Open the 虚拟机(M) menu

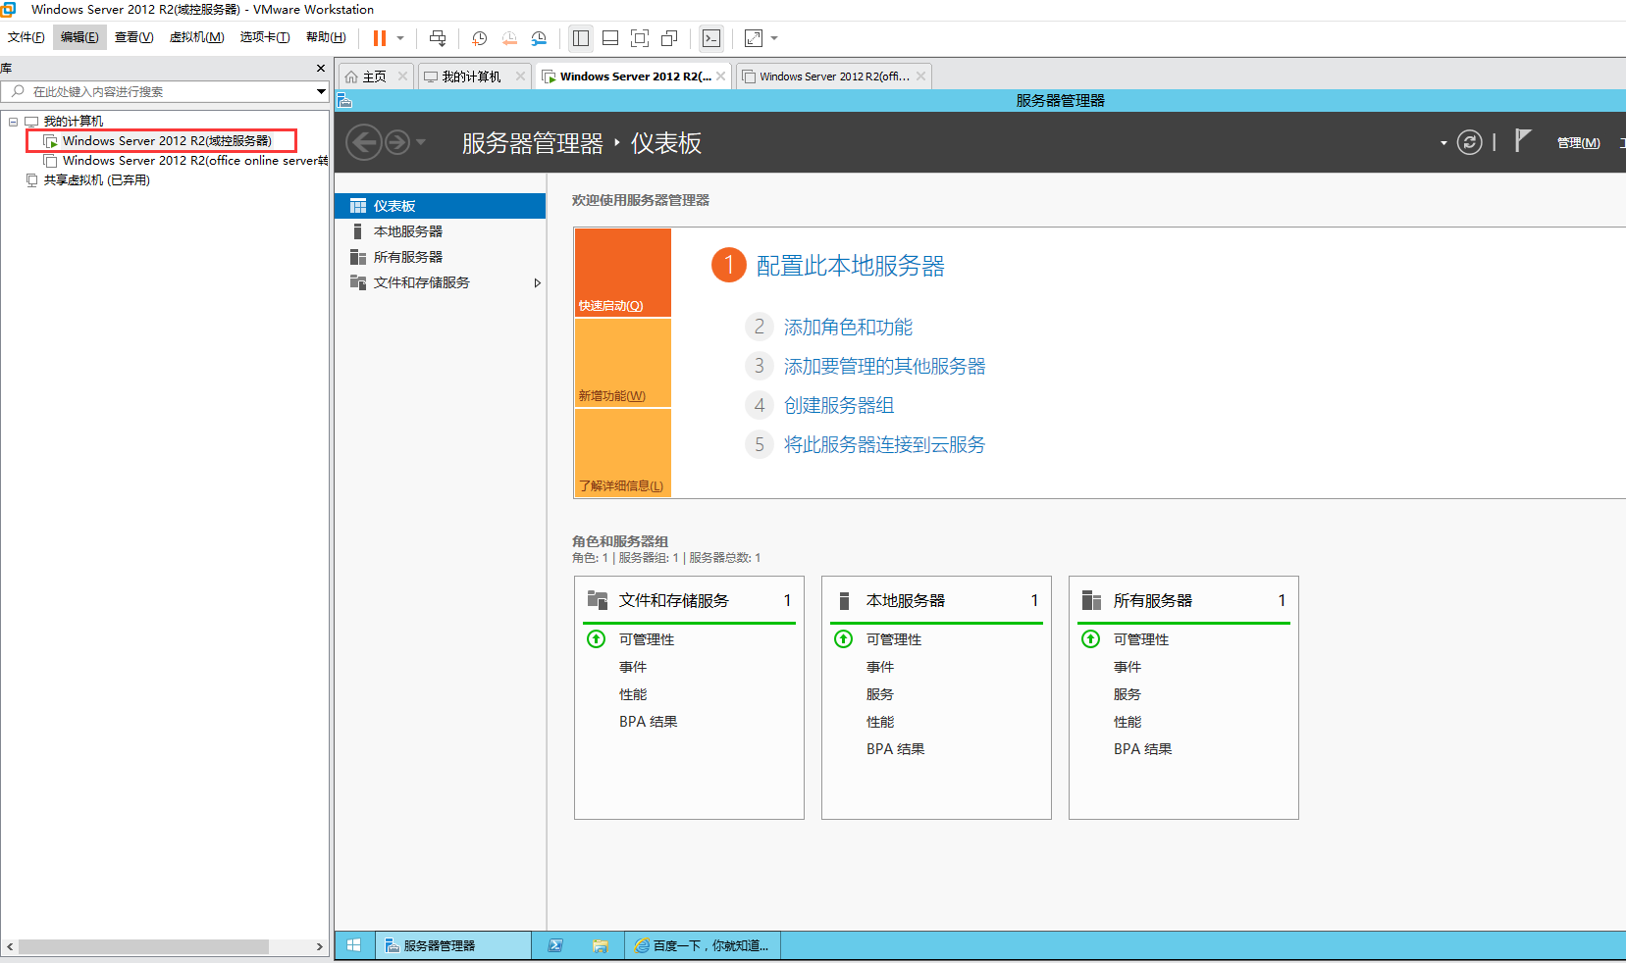click(x=196, y=37)
